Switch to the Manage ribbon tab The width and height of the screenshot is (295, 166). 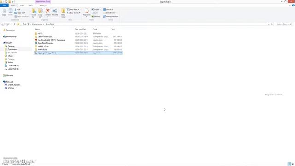pyautogui.click(x=43, y=6)
